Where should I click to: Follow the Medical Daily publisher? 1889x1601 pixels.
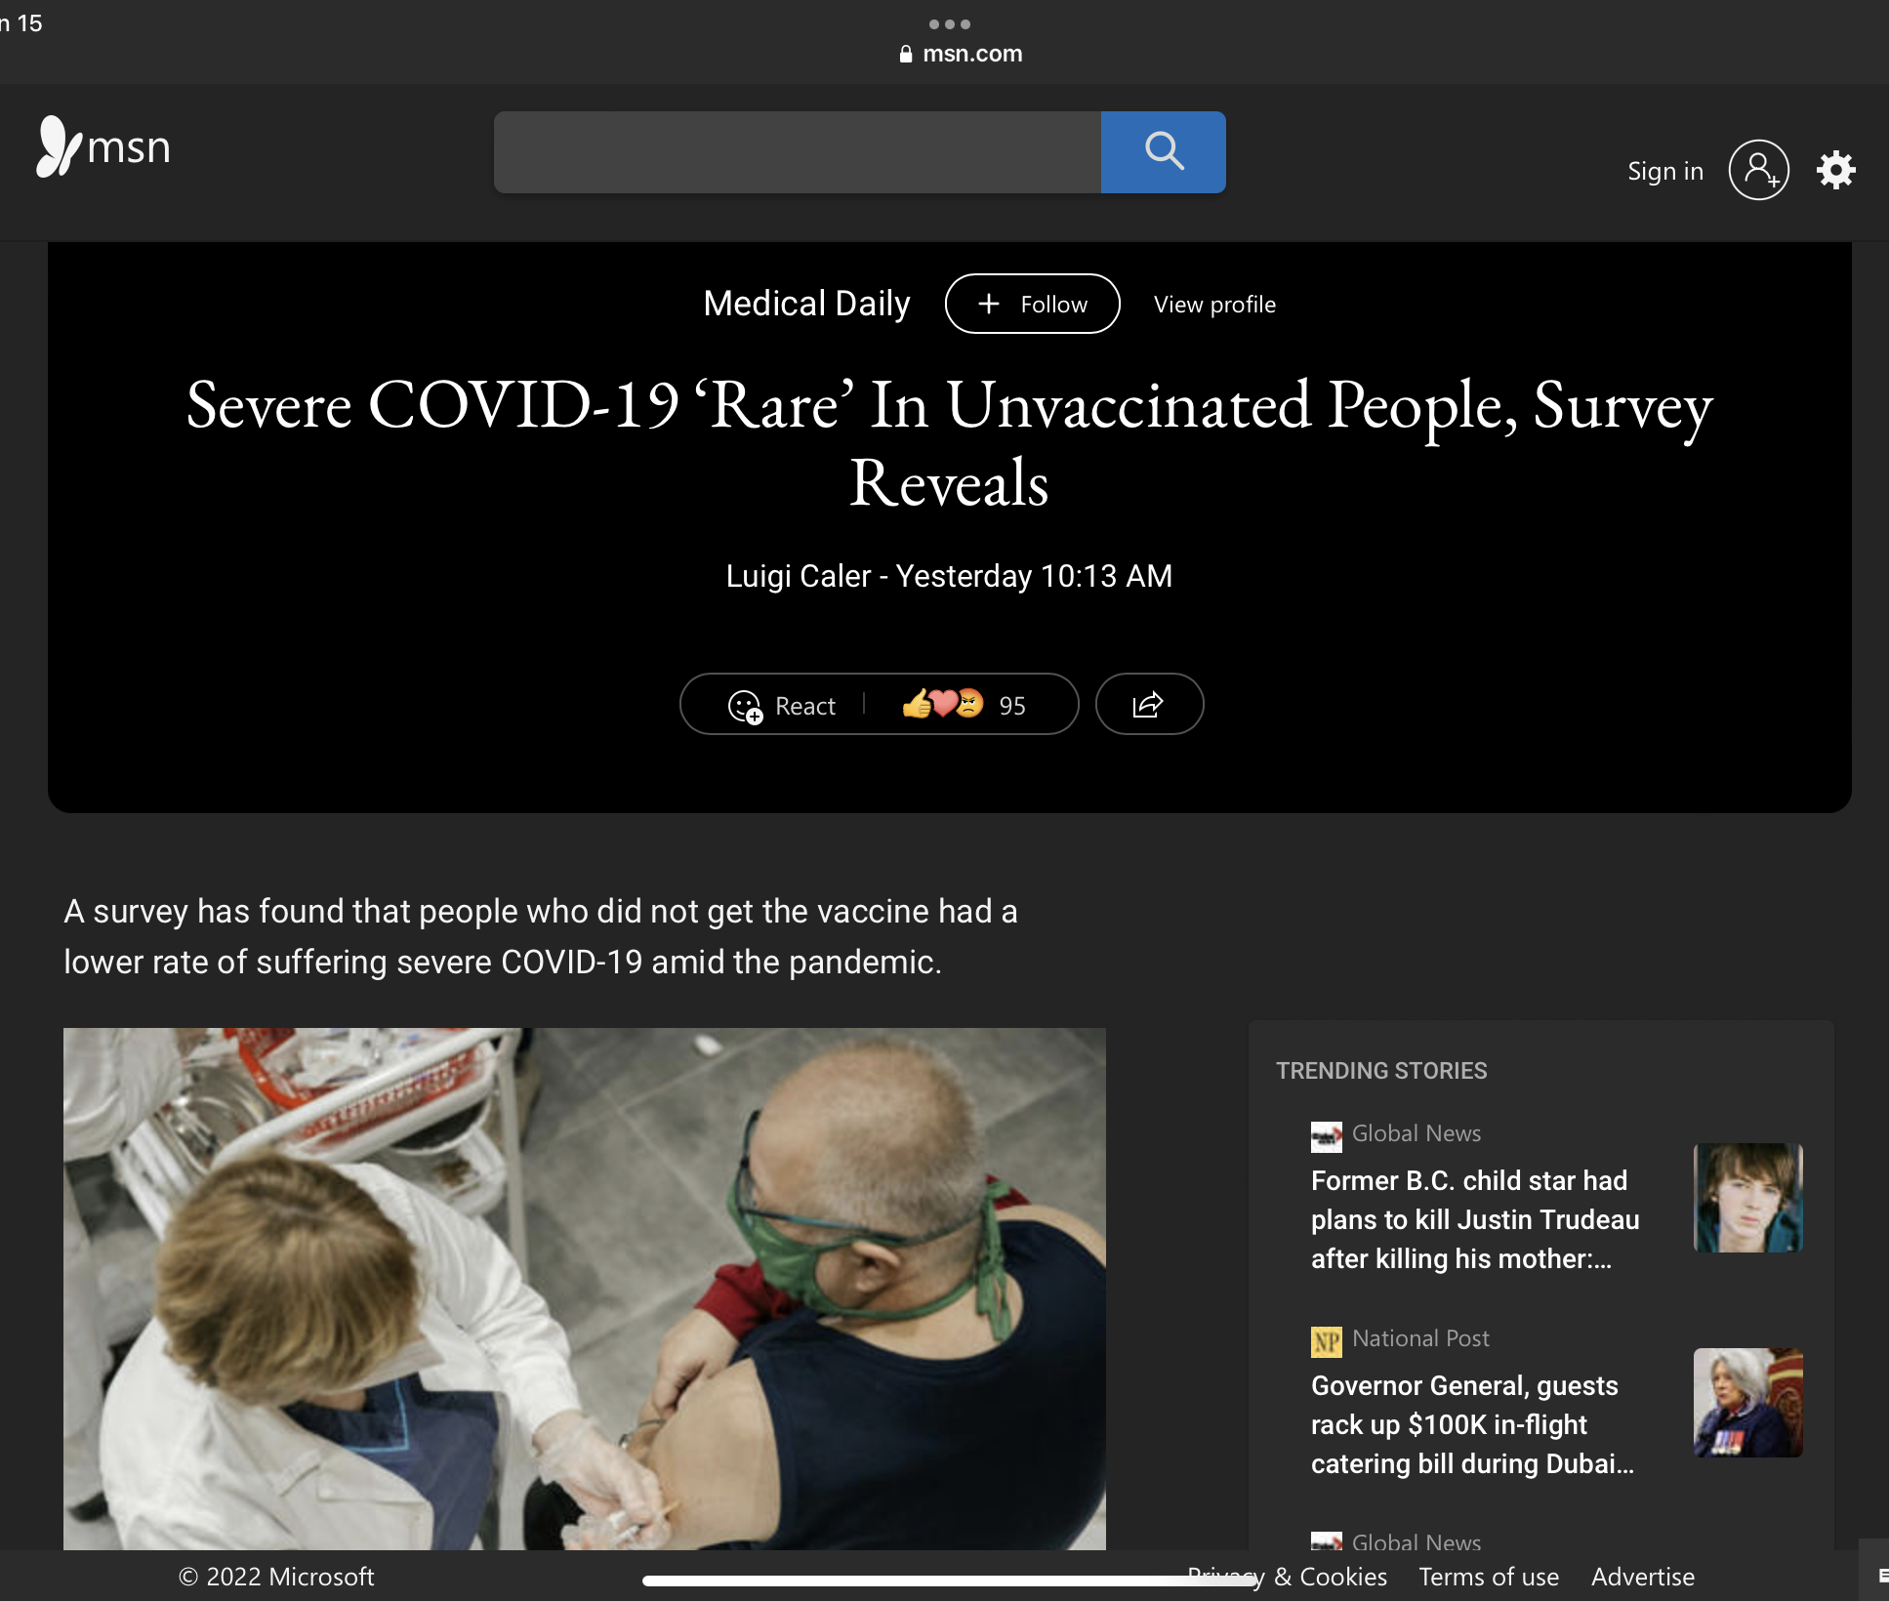click(1032, 304)
